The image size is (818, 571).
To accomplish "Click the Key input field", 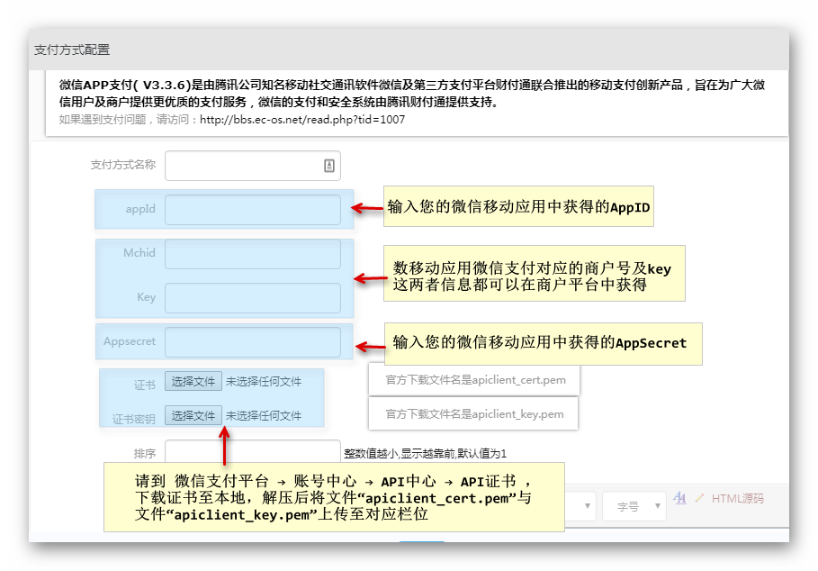I will 253,298.
